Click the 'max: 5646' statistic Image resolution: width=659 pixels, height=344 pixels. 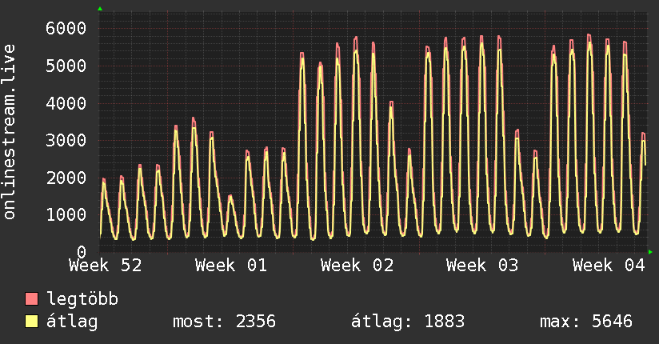[586, 322]
